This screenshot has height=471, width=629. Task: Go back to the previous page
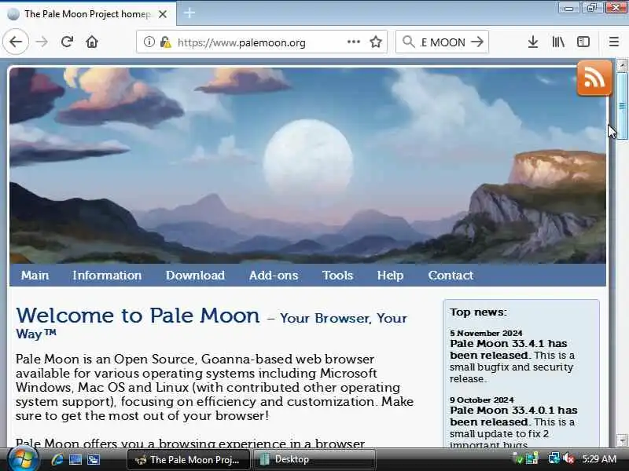(x=16, y=42)
